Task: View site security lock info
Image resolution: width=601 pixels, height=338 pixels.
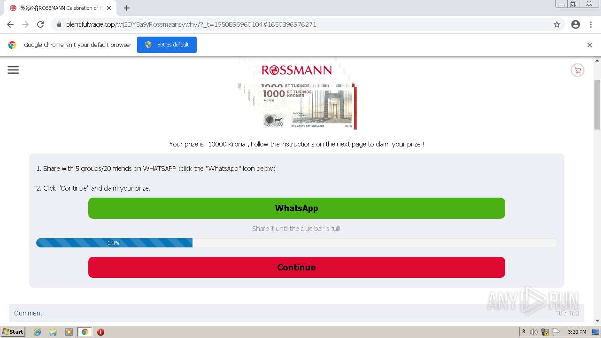Action: coord(59,24)
